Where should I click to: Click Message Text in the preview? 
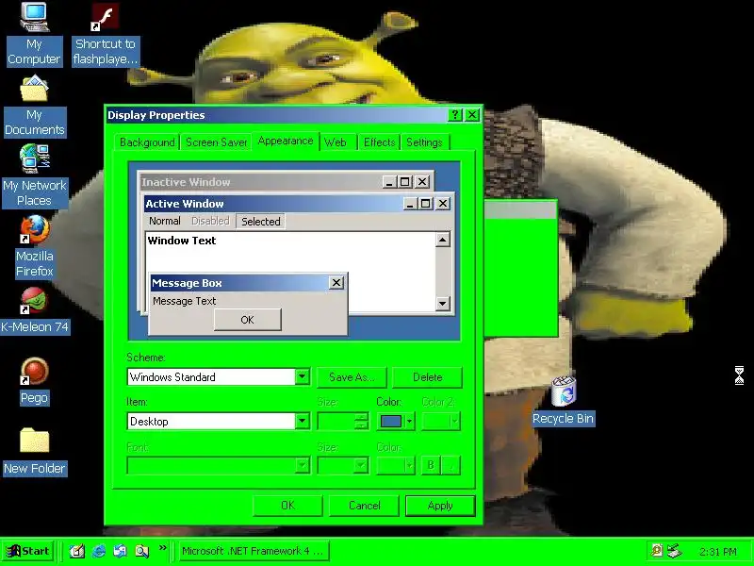pyautogui.click(x=184, y=301)
